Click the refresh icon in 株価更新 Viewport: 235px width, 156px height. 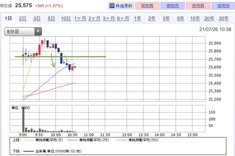click(112, 6)
